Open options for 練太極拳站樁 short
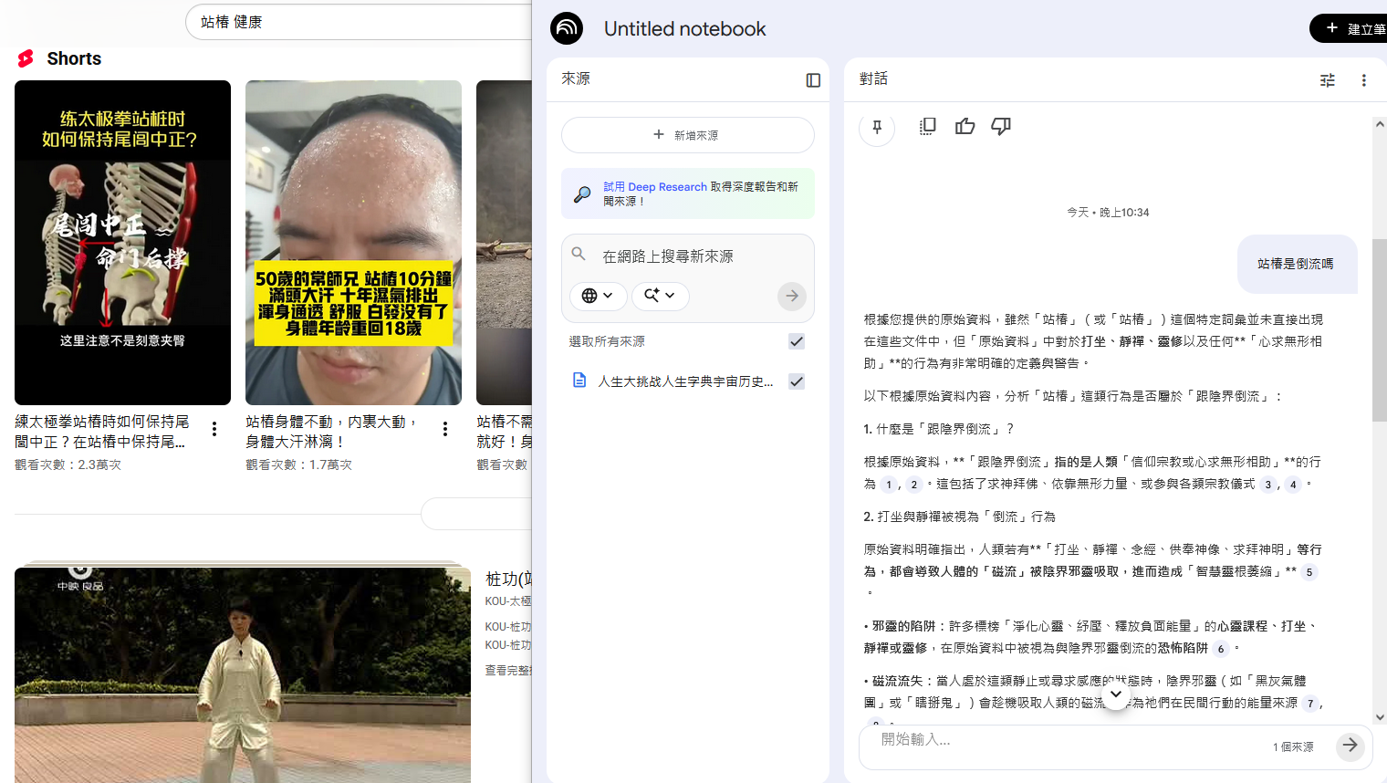 pos(214,429)
